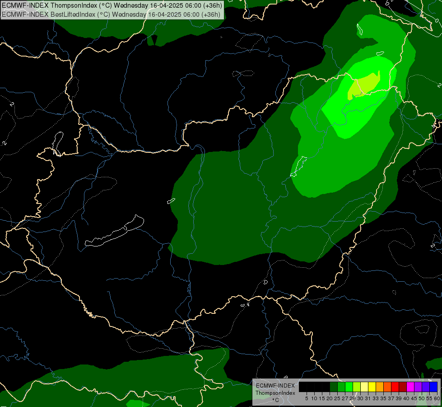Click the purple 45–50 legend swatch

tap(418, 387)
